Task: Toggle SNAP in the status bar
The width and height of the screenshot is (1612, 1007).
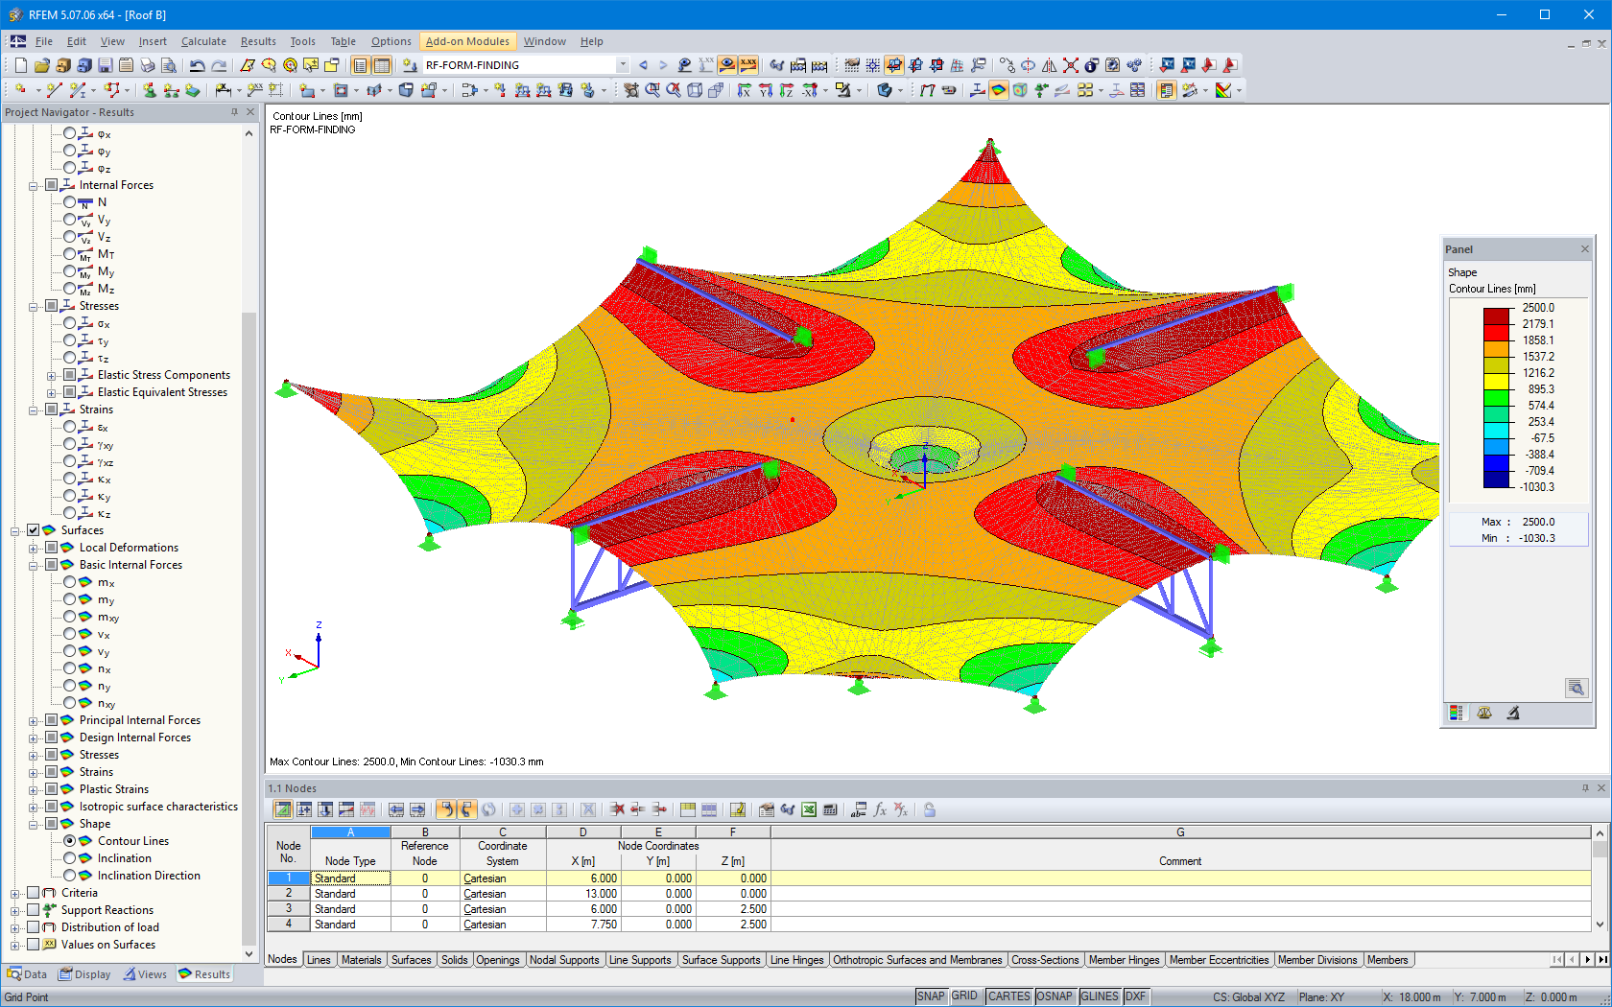Action: pyautogui.click(x=931, y=995)
